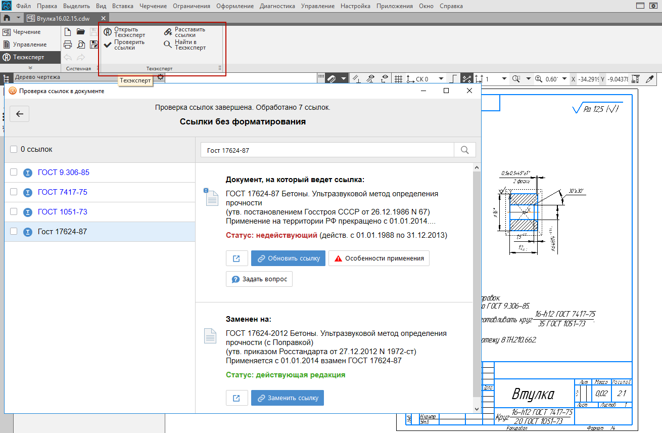Run Проверить ссылки from the toolbar
Viewport: 662px width, 433px height.
point(108,45)
